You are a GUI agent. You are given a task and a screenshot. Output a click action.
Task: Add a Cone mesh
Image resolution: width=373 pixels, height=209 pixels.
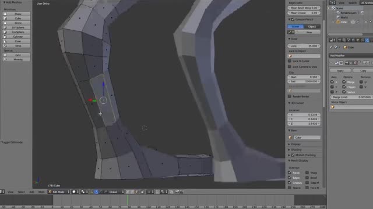click(16, 41)
